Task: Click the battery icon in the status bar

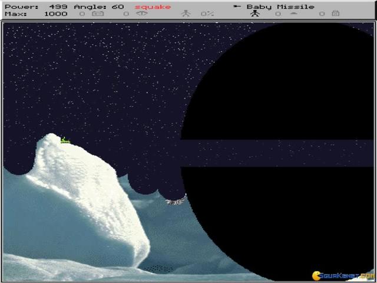Action: tap(98, 14)
